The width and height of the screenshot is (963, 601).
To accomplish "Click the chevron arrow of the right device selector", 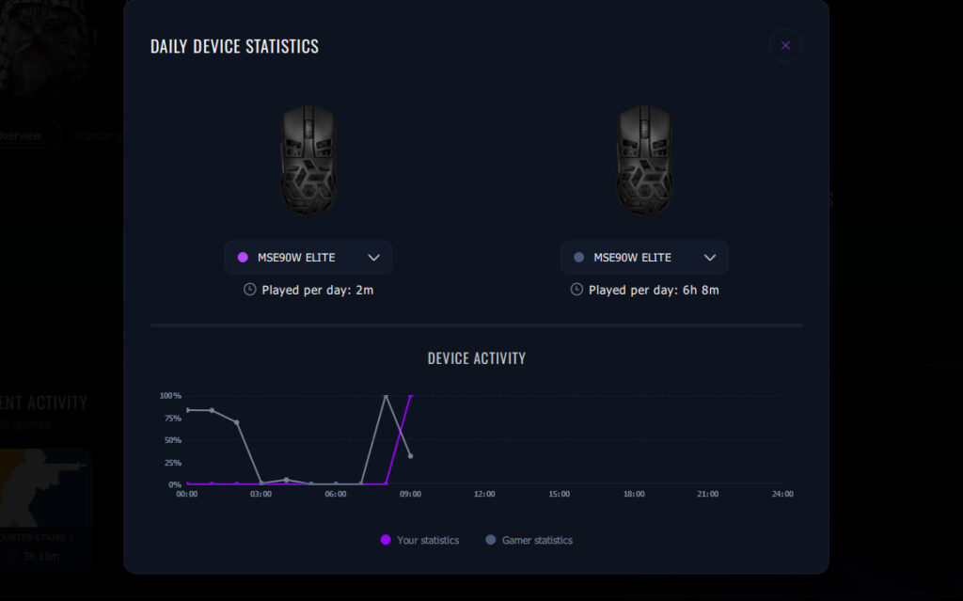I will point(710,257).
